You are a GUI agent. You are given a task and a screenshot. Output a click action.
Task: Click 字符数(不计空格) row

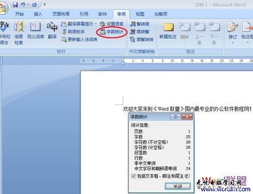[162, 142]
